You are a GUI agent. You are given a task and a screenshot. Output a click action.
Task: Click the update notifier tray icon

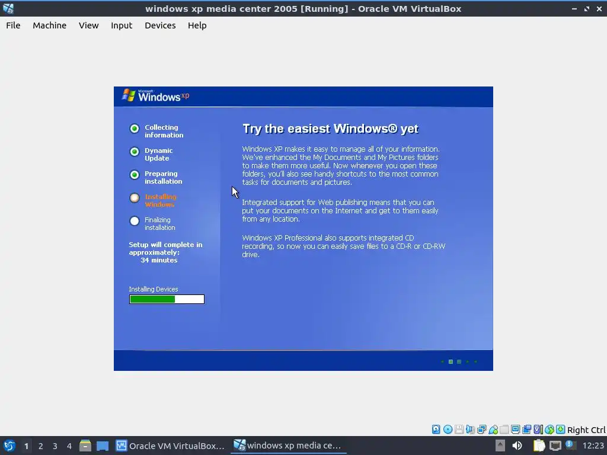tap(570, 445)
